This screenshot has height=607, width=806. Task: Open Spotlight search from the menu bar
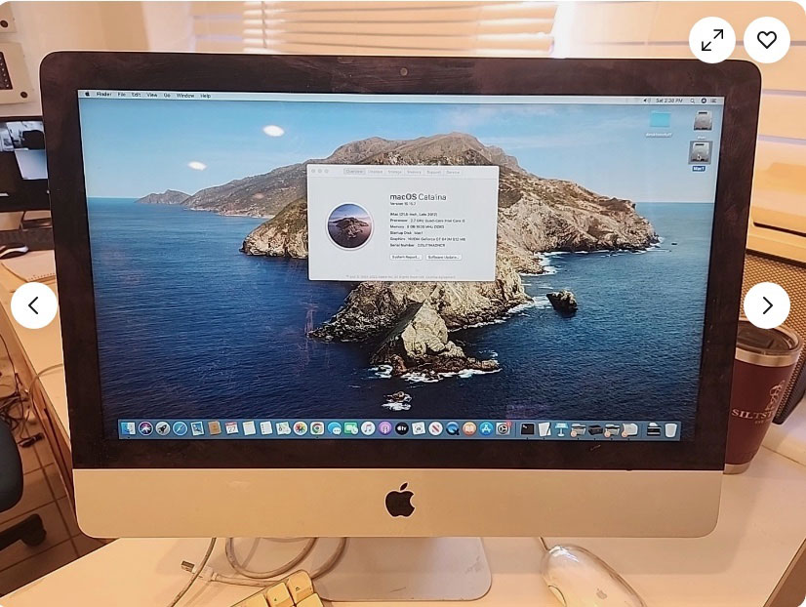coord(692,100)
